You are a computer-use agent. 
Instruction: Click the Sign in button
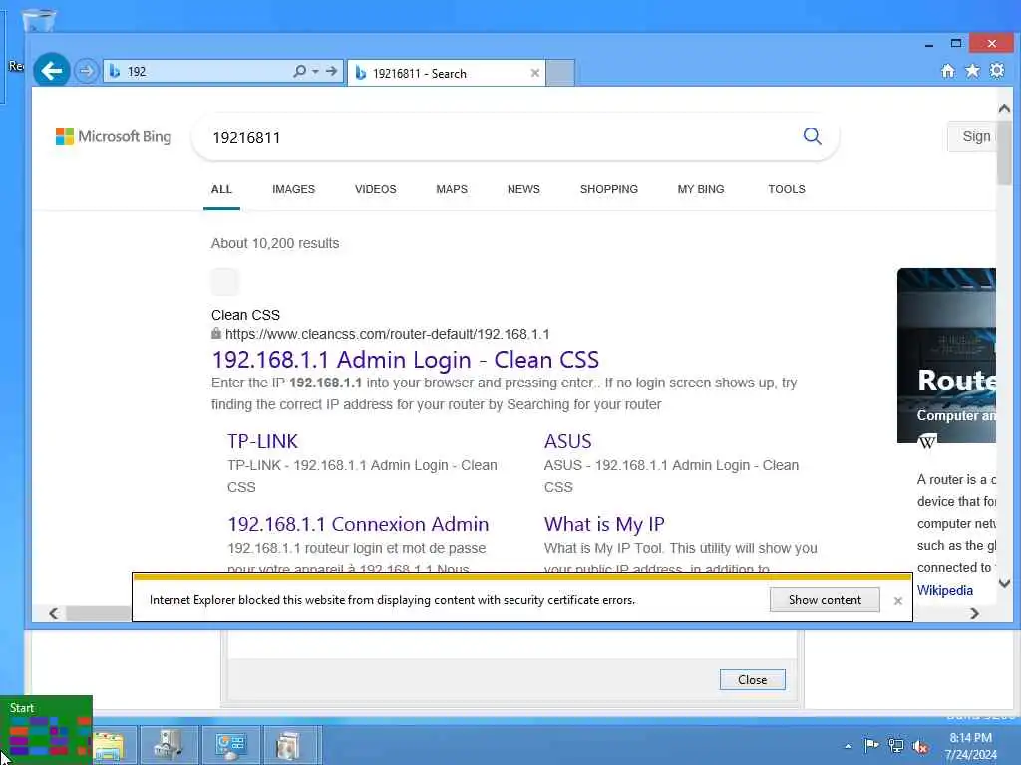(x=971, y=136)
